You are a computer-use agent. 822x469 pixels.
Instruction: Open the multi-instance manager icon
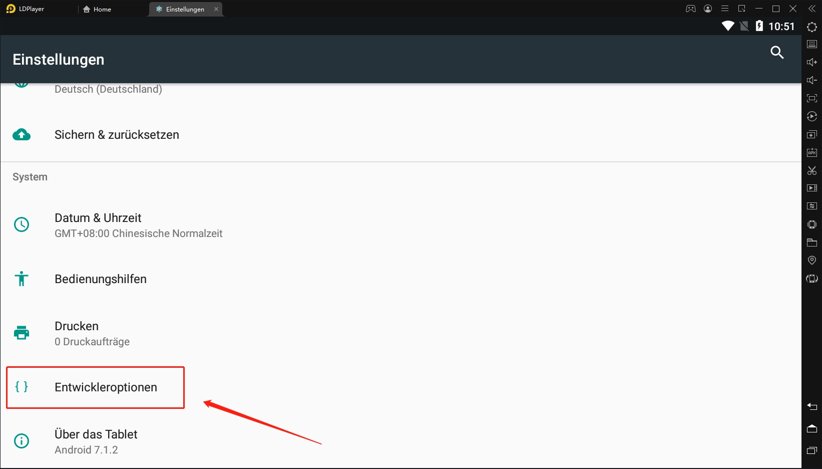coord(812,134)
